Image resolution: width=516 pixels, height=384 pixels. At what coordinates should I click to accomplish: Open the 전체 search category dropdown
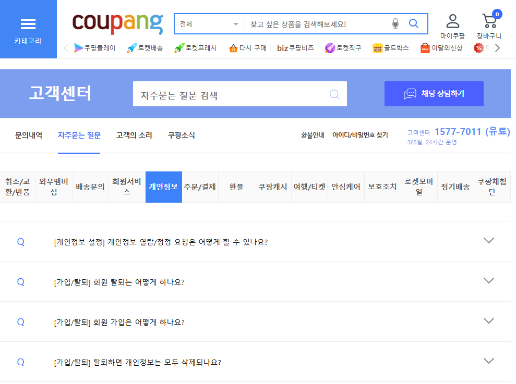tap(209, 23)
